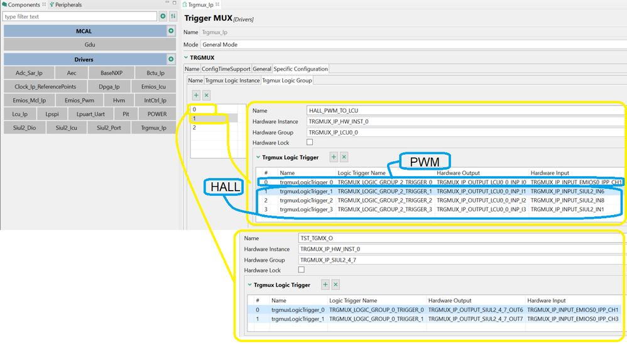Add a new Trgmux Logic Group entry
This screenshot has width=627, height=344.
196,96
